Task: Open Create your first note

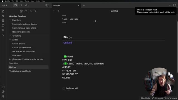Action: click(x=22, y=47)
